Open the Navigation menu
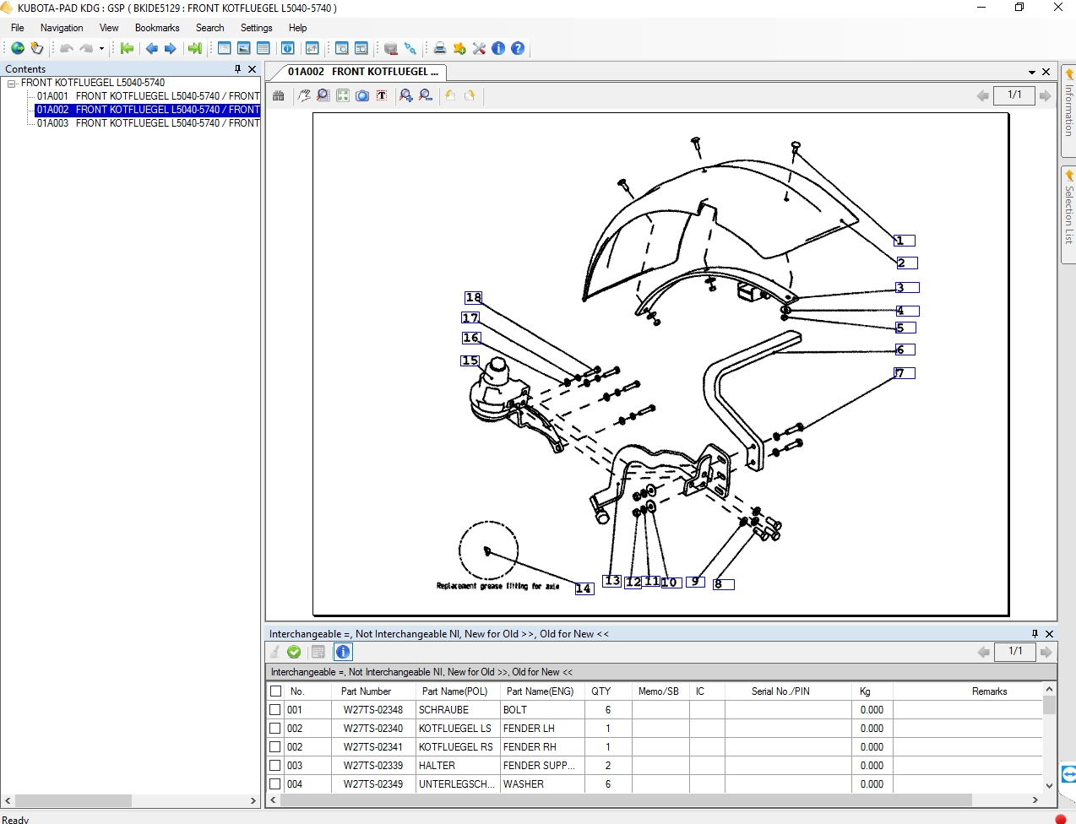The height and width of the screenshot is (824, 1076). (62, 28)
